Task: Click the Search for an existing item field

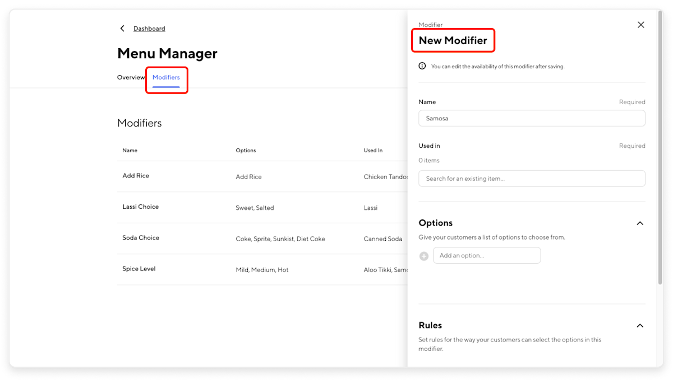Action: [x=532, y=179]
